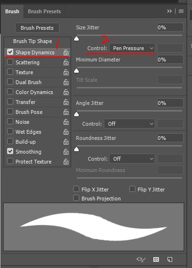The height and width of the screenshot is (268, 192).
Task: Uncheck the Shape Dynamics checkbox
Action: pos(10,52)
